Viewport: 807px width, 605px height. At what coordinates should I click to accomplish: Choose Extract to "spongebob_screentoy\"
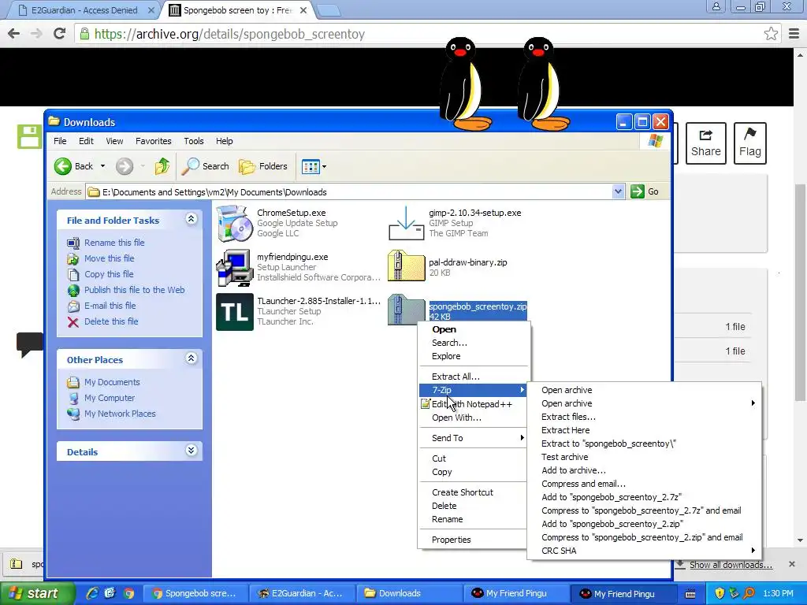point(644,444)
